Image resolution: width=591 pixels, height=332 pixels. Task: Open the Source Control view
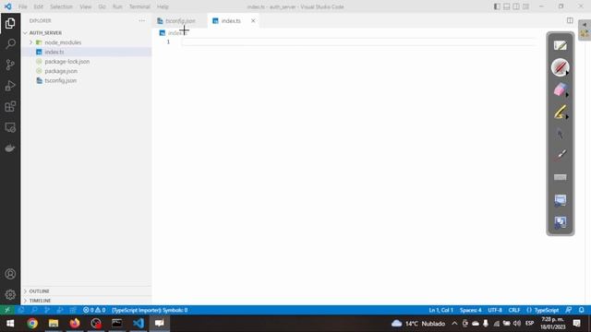[x=10, y=65]
